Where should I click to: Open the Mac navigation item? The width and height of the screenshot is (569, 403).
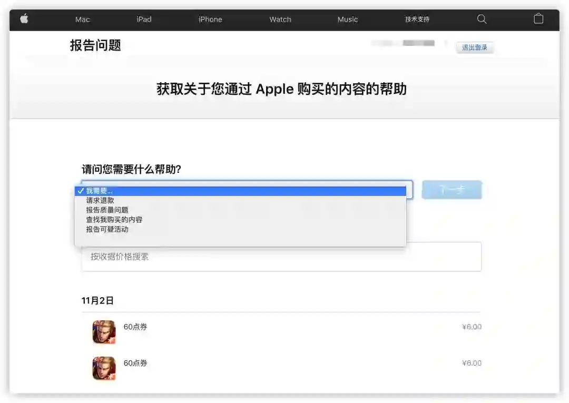82,19
